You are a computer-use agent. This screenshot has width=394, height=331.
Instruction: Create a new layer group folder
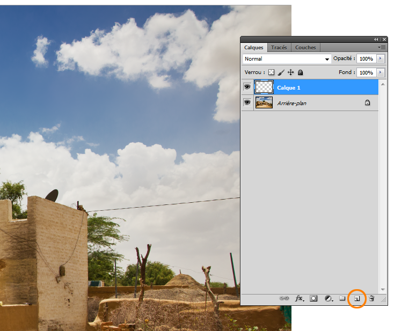[x=342, y=298]
